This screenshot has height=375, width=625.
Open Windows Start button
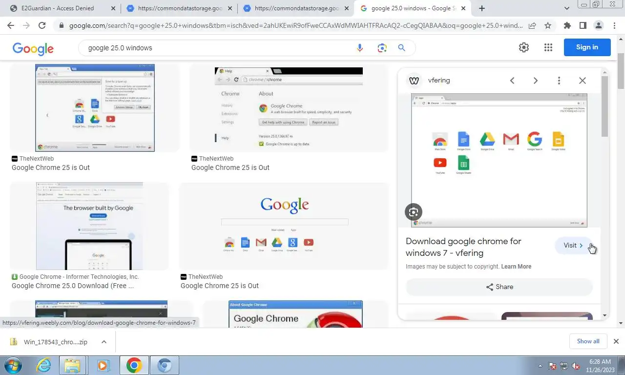12,365
